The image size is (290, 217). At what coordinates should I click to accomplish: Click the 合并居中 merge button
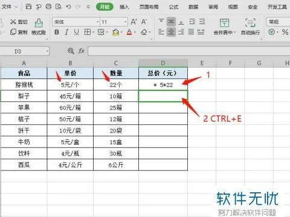pos(224,27)
